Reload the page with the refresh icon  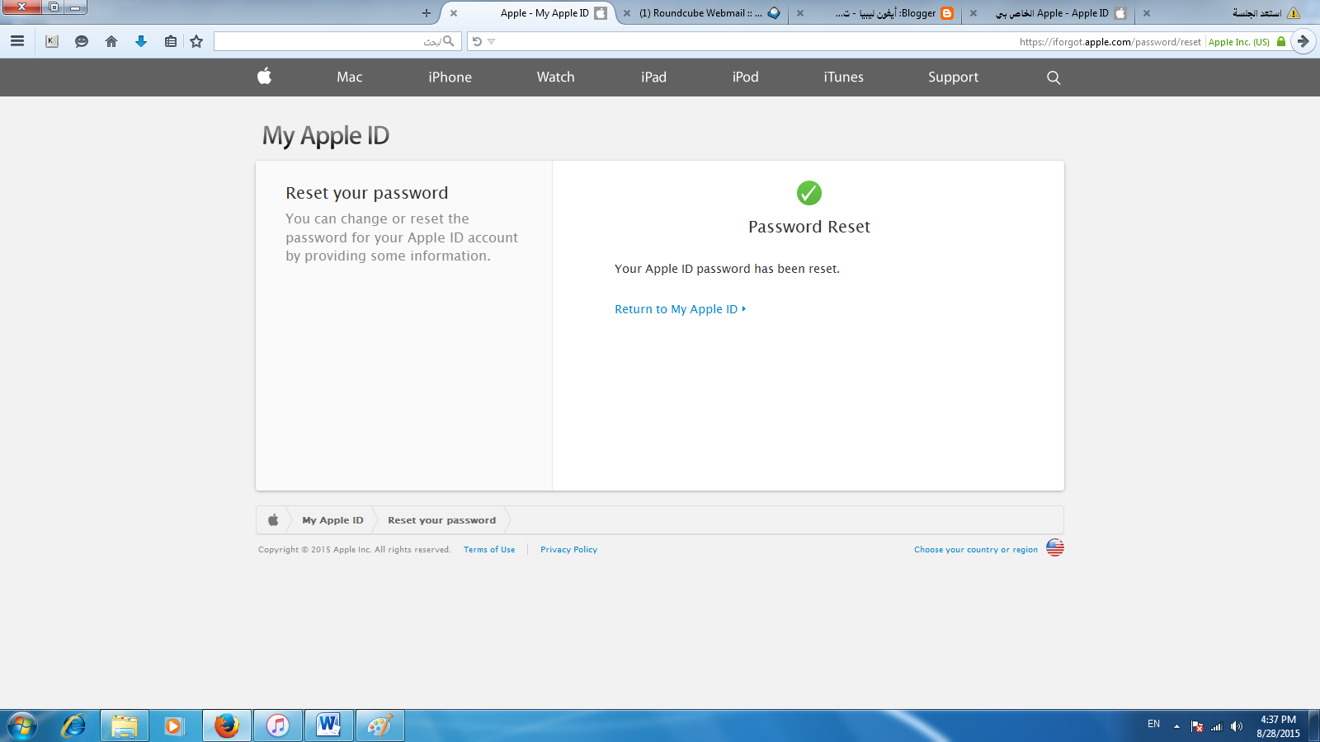pyautogui.click(x=477, y=41)
